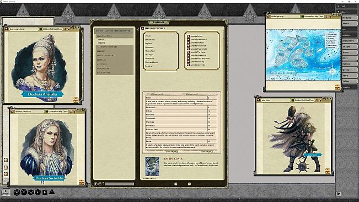
Task: Open the image toolbar arrow on map window
Action: [x=327, y=17]
